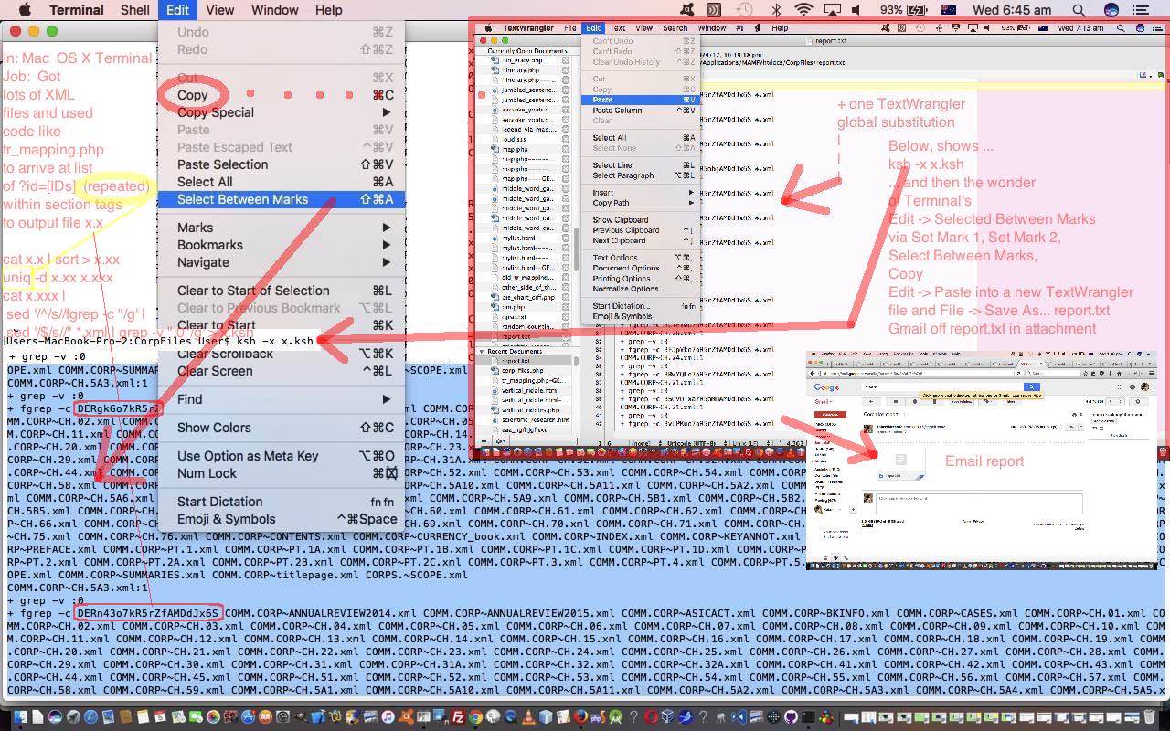Open Google Chrome icon in Dock
This screenshot has height=731, width=1170.
click(x=475, y=717)
